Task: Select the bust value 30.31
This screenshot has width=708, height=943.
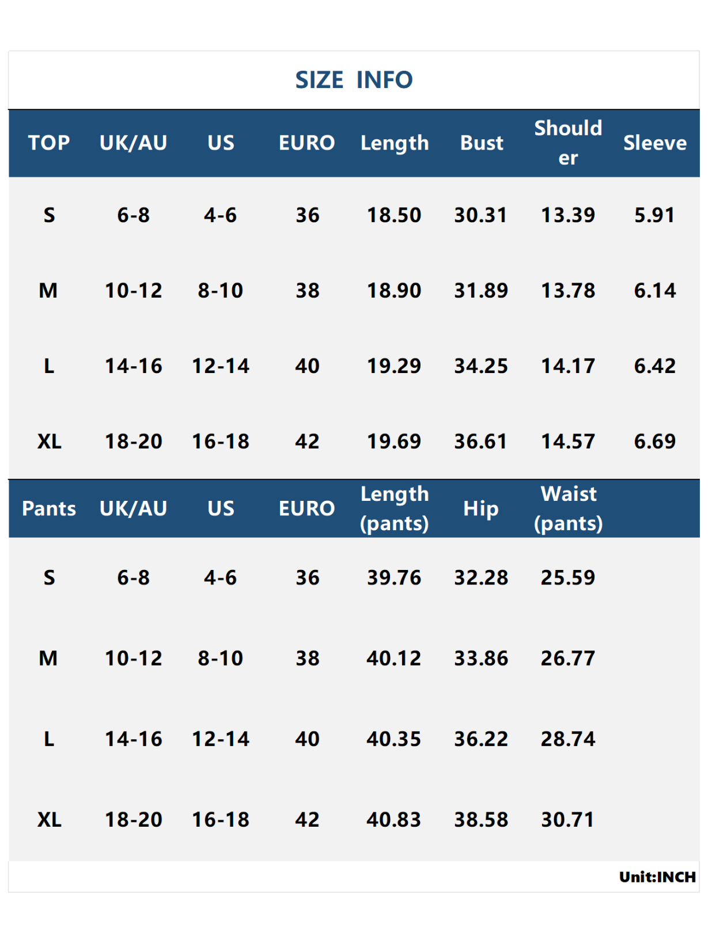Action: (481, 215)
